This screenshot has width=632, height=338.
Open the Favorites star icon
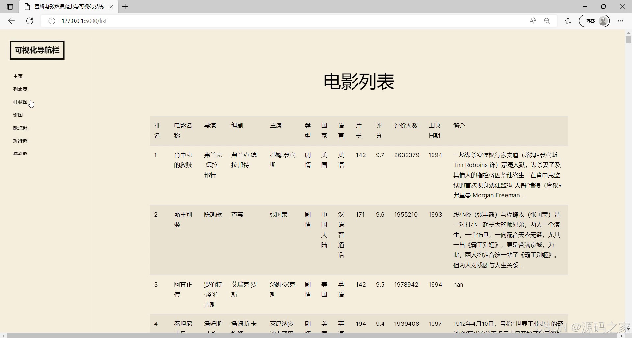click(568, 21)
